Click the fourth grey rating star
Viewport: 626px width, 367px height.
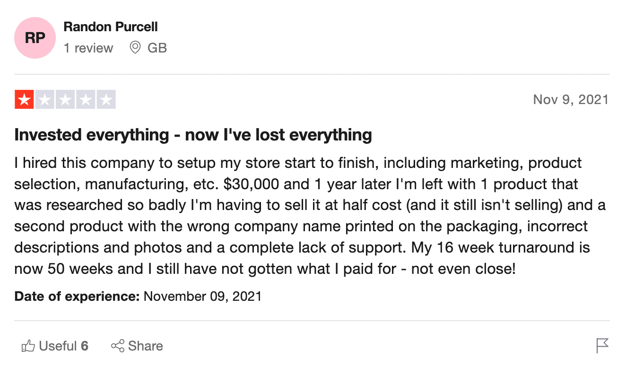coord(86,99)
